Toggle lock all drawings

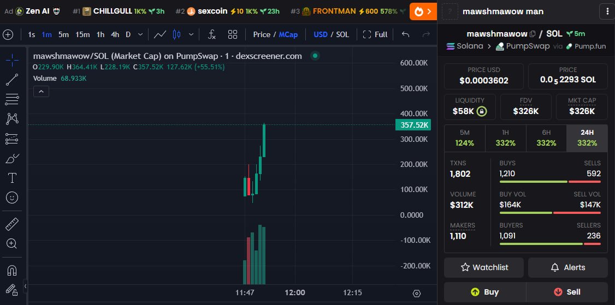(12, 290)
